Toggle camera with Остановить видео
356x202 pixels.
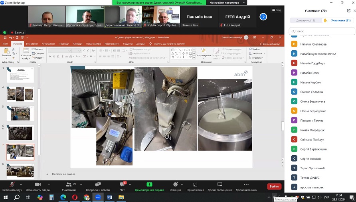pos(38,186)
